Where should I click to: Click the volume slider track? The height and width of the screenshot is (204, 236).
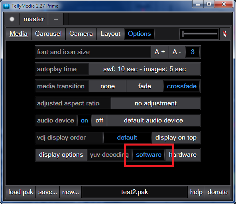pos(199,34)
